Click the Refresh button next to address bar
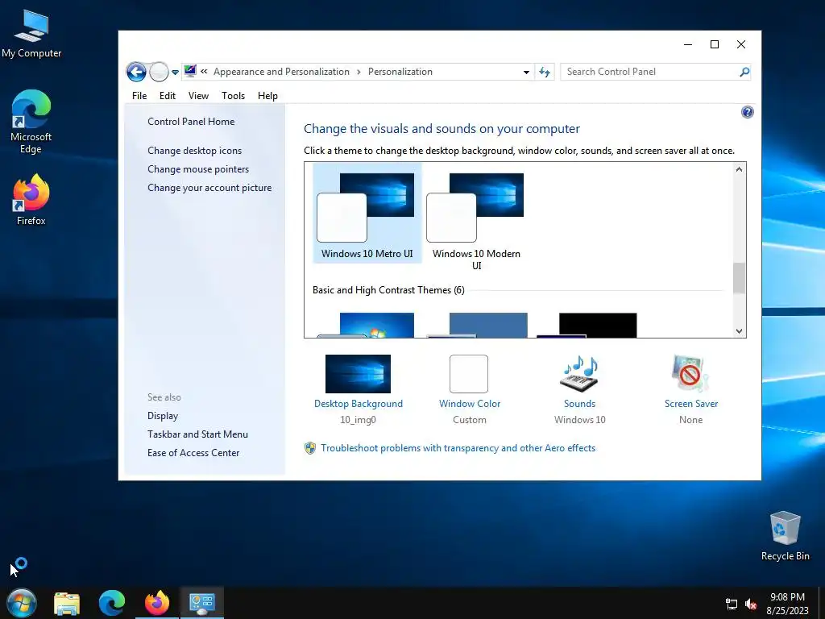Viewport: 825px width, 619px height. tap(545, 72)
